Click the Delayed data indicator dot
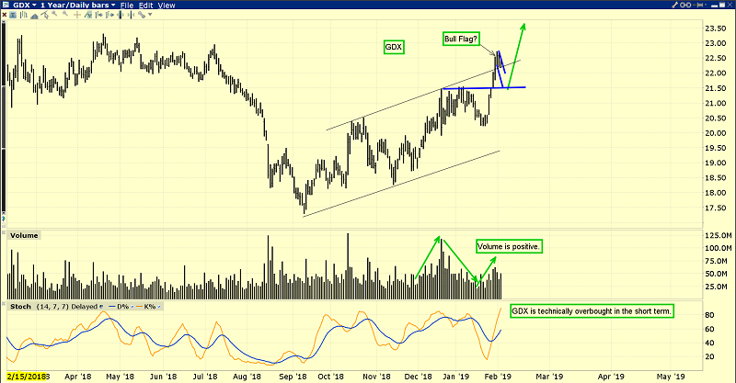 101,307
